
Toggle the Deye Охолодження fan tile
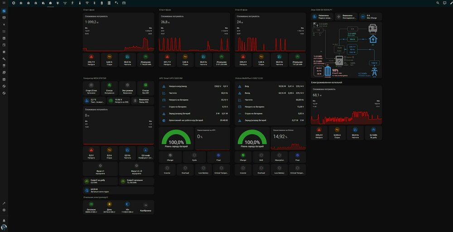tap(347, 16)
